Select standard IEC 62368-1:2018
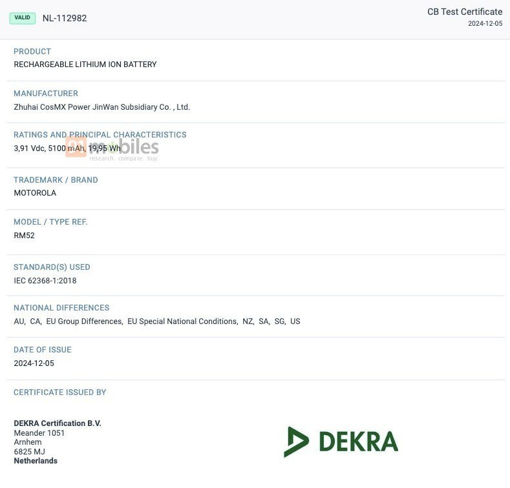The width and height of the screenshot is (510, 488). (45, 280)
